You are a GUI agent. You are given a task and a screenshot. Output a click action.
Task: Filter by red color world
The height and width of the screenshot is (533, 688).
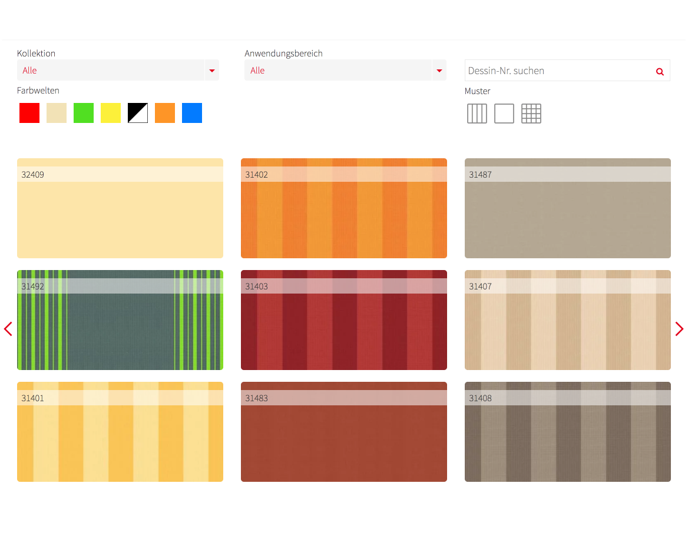[x=29, y=113]
